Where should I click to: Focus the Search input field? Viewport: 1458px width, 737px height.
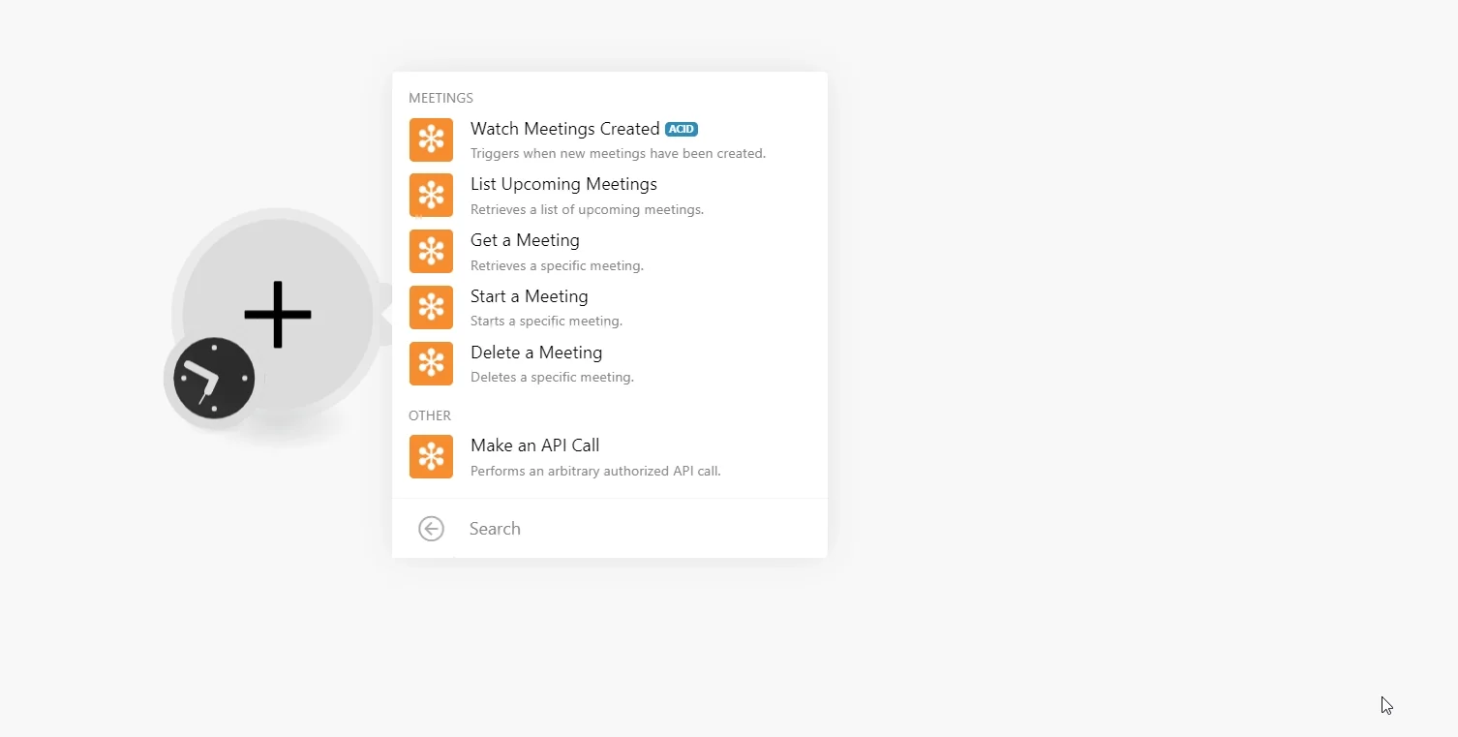639,529
